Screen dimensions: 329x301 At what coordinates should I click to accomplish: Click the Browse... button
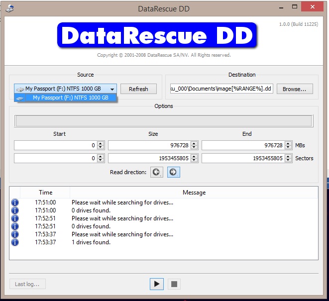[295, 89]
